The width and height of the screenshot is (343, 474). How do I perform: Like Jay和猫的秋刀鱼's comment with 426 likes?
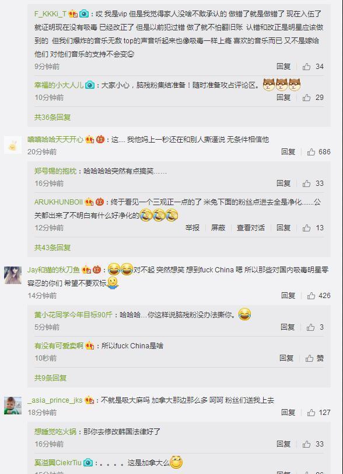coord(318,295)
